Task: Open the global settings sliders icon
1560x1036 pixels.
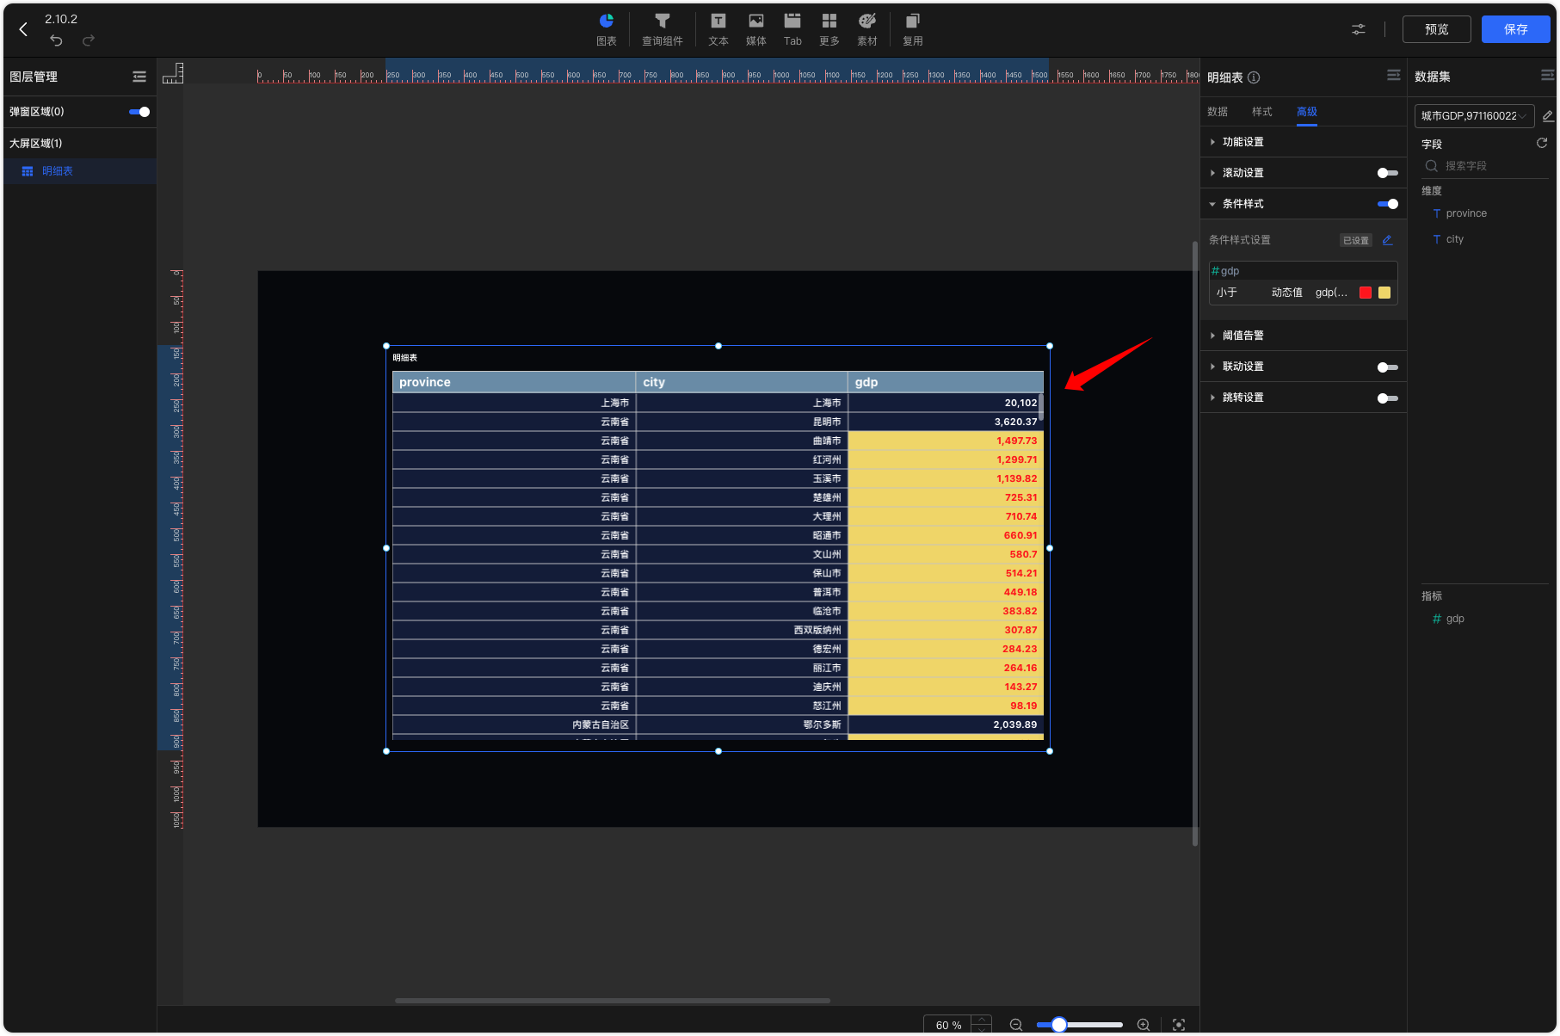Action: [1358, 29]
